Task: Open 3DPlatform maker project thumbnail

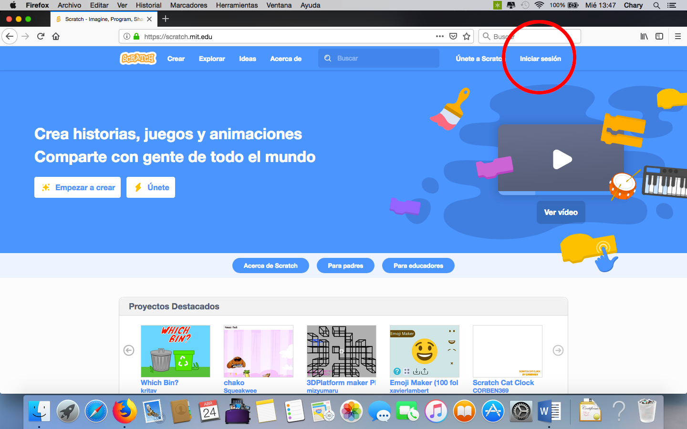Action: point(342,351)
